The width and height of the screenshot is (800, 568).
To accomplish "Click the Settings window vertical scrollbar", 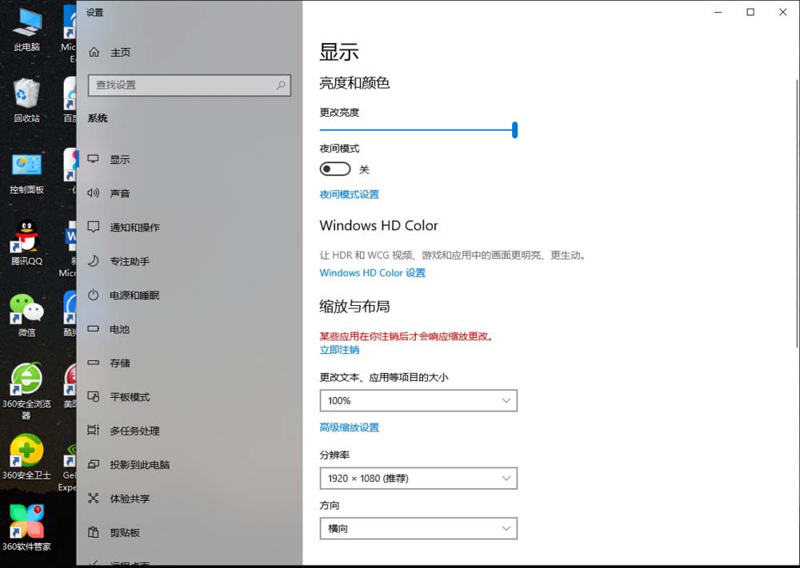I will tap(797, 214).
